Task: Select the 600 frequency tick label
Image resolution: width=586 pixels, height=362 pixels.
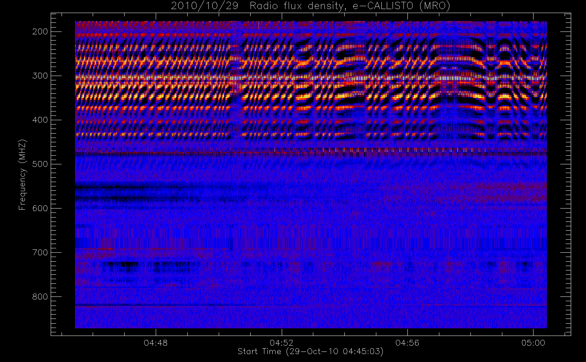Action: click(40, 208)
